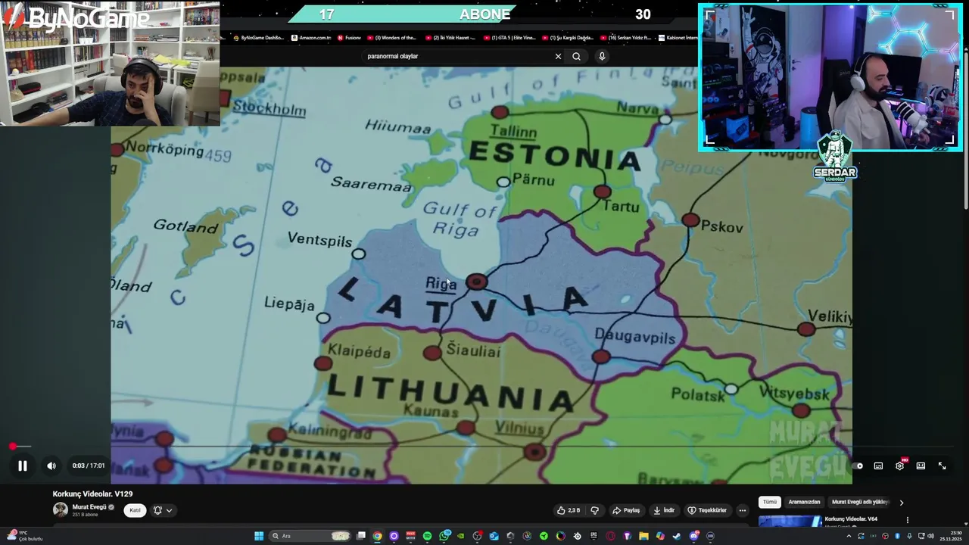Open the Amazon.com.tr bookmark
This screenshot has height=545, width=969.
pyautogui.click(x=311, y=38)
